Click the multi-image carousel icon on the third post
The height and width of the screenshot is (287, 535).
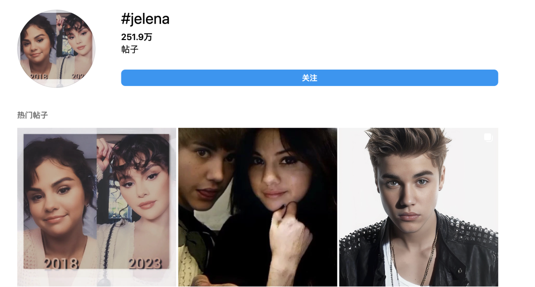488,137
